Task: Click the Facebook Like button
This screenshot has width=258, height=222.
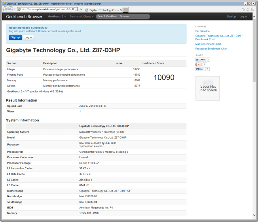Action: pos(200,69)
